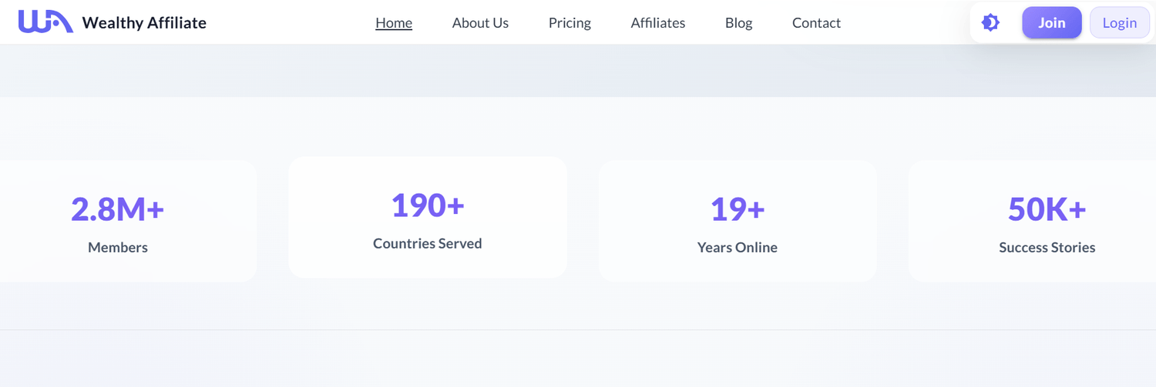Select the Years Online label
The width and height of the screenshot is (1156, 387).
[x=738, y=248]
